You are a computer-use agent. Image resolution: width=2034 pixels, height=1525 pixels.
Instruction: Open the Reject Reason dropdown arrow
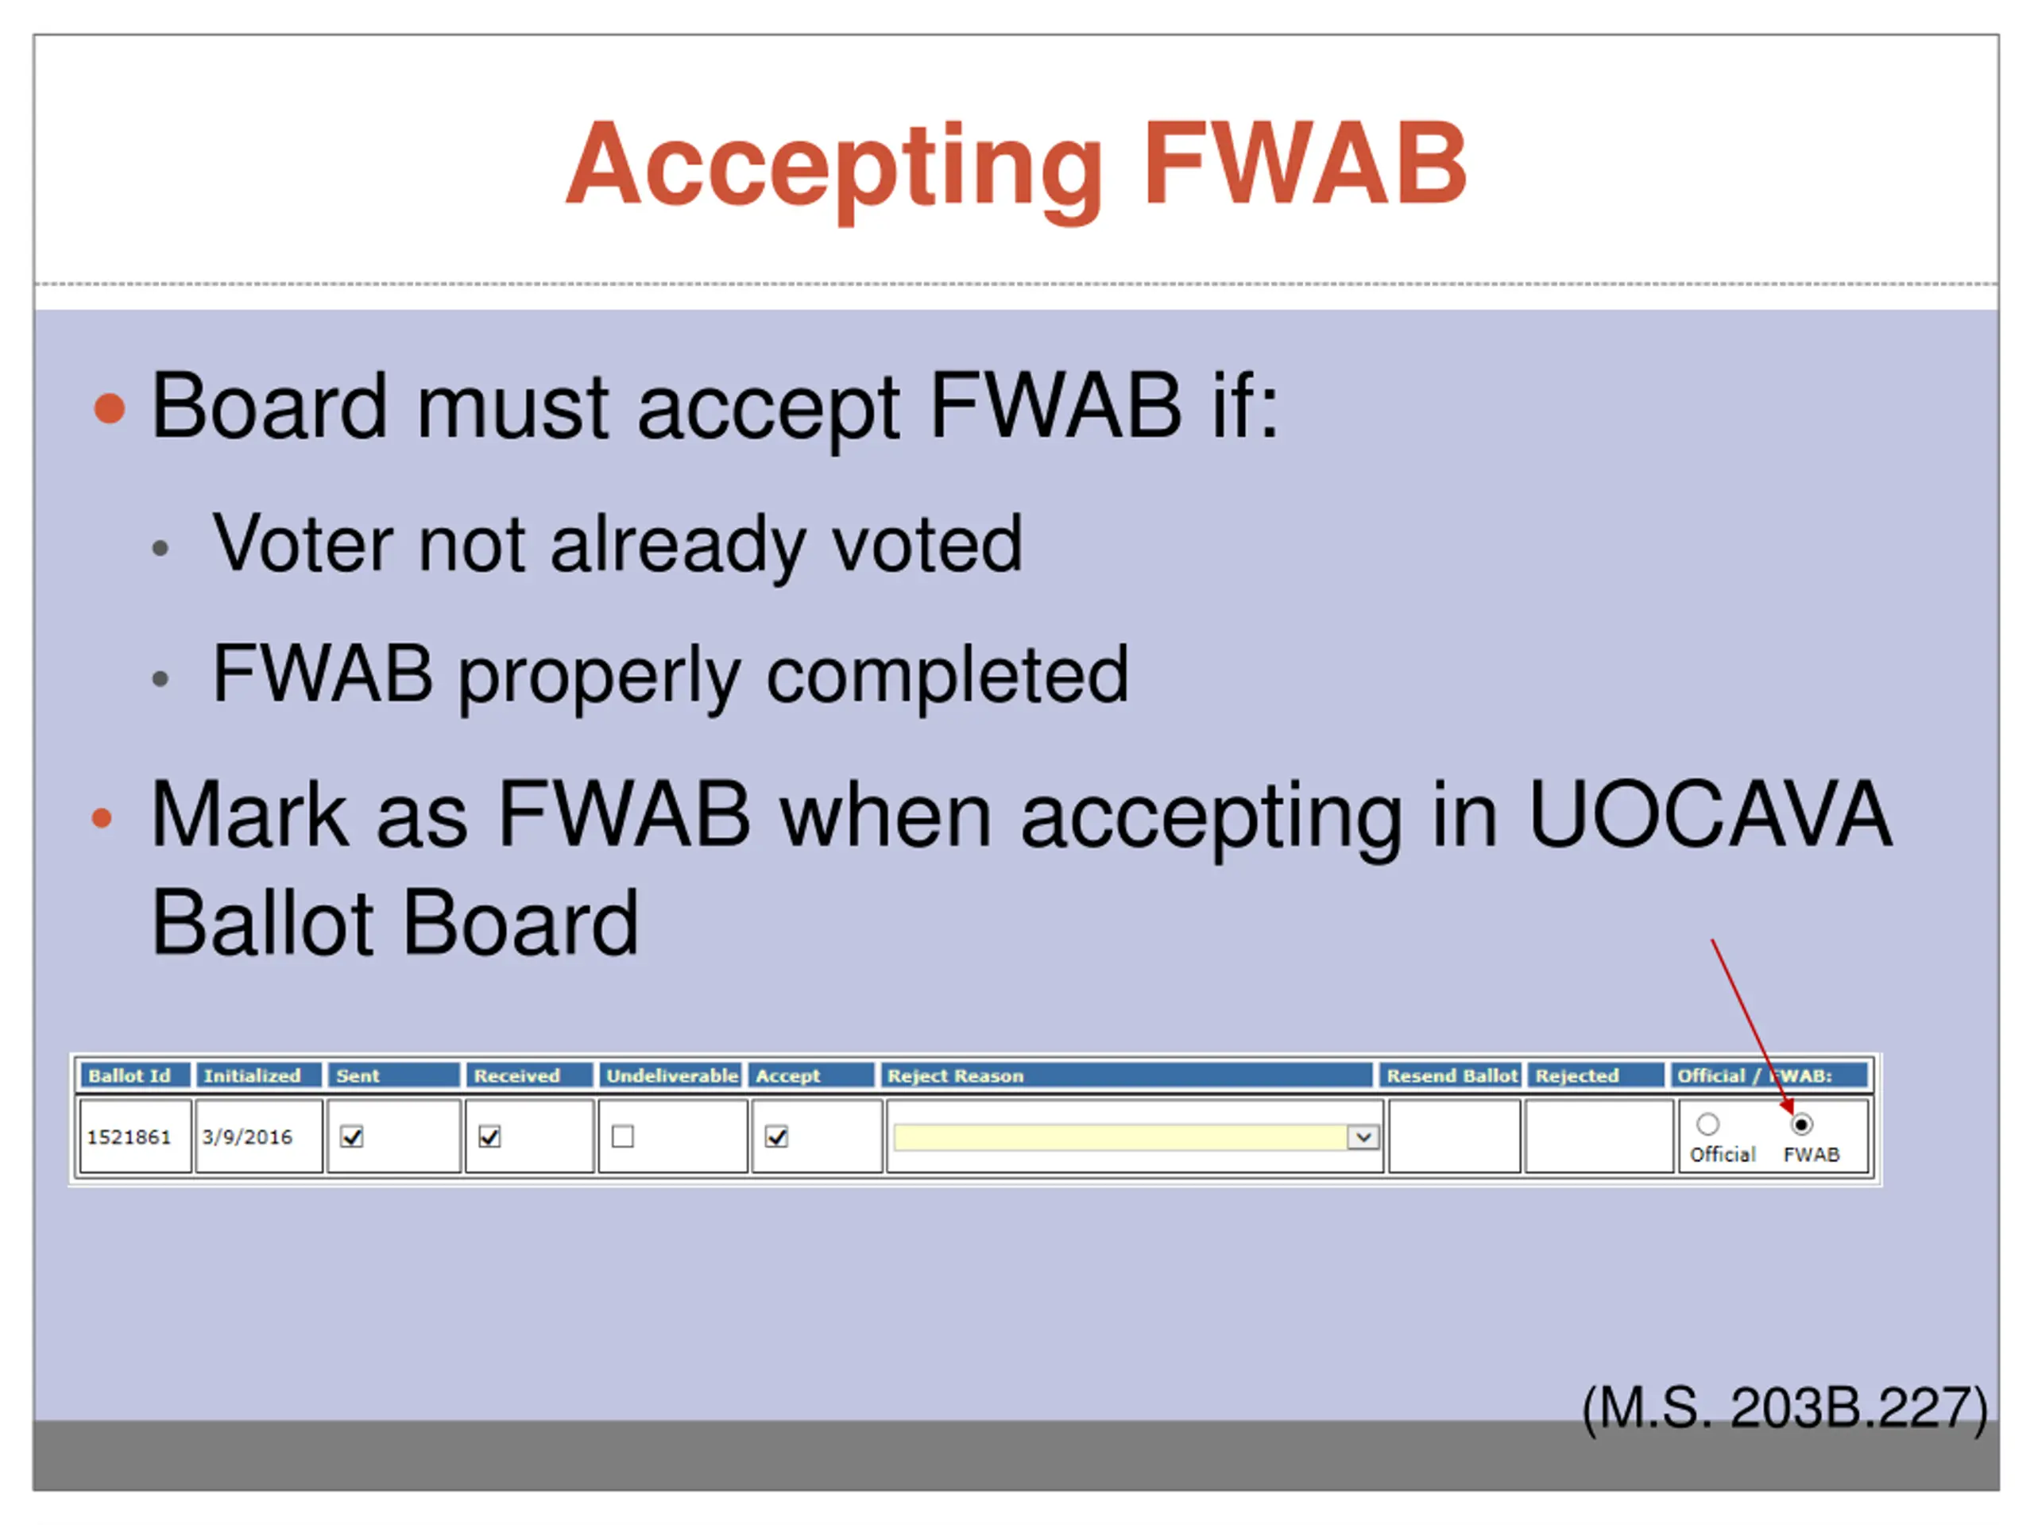click(x=1363, y=1137)
